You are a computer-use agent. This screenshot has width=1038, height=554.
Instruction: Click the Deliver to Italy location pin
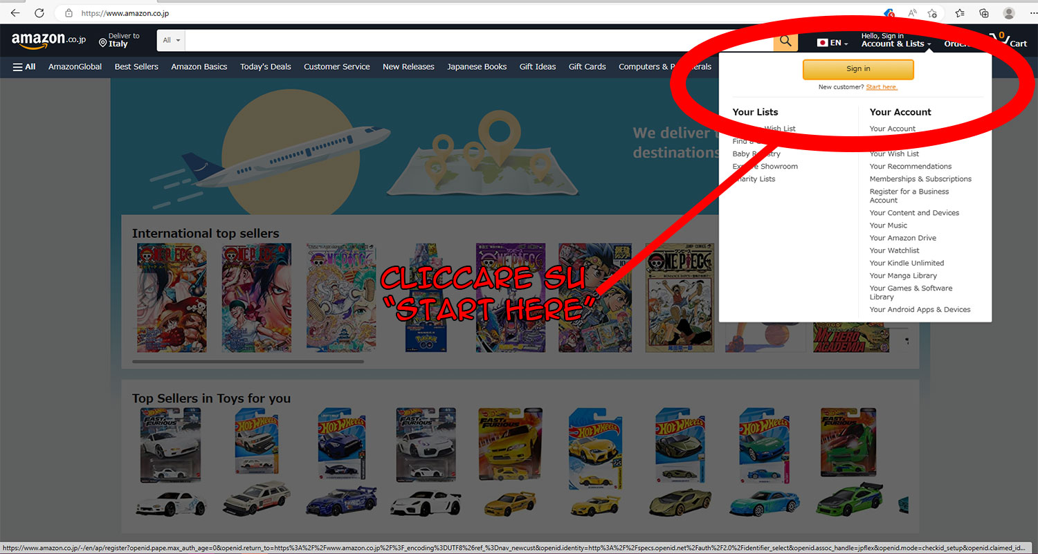102,43
